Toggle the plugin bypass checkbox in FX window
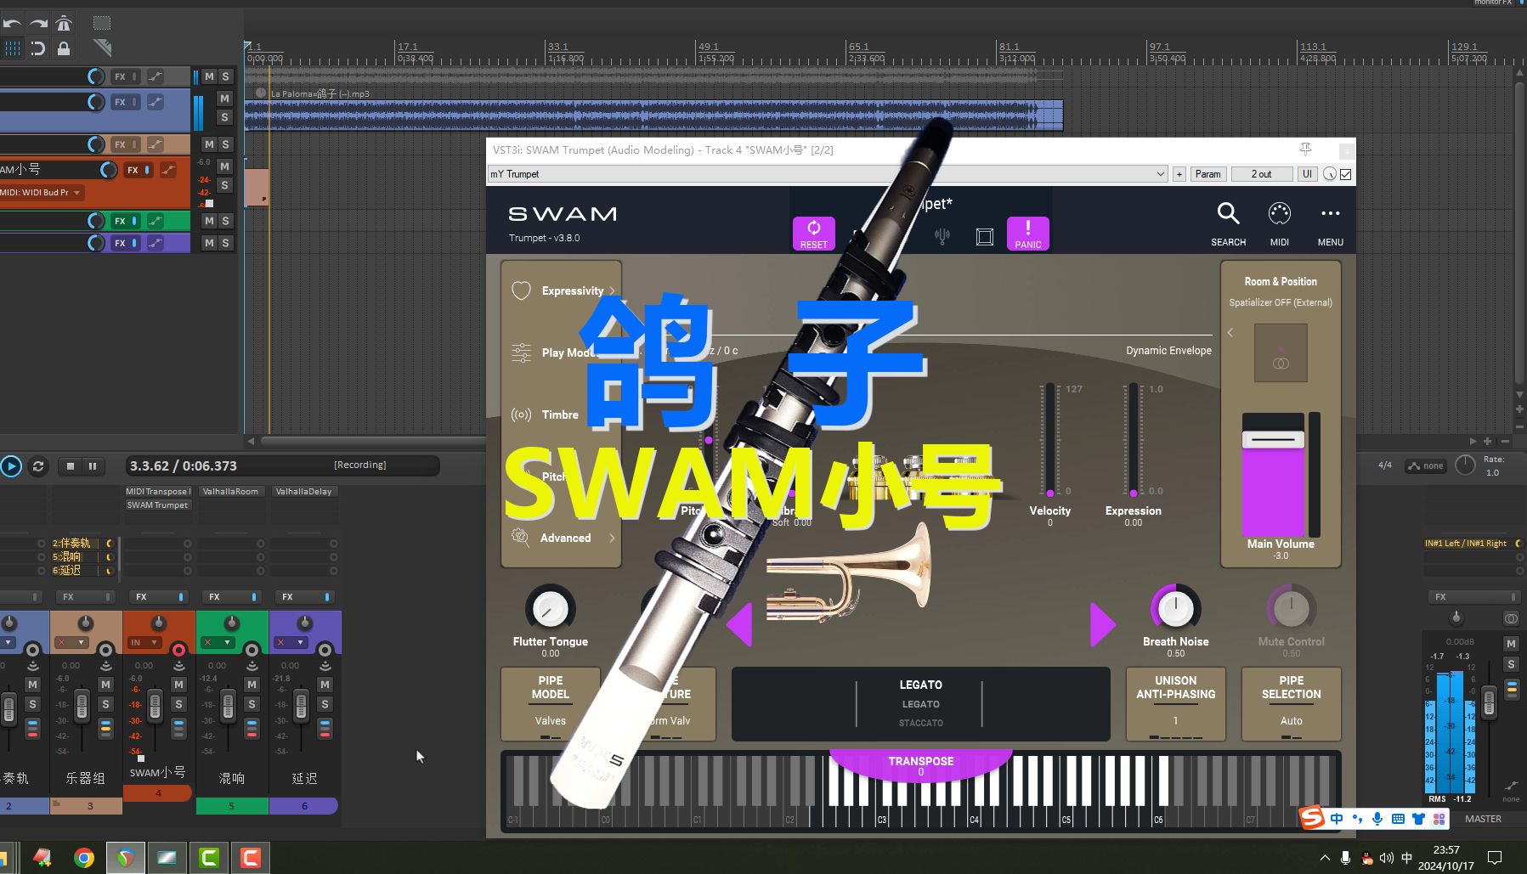The image size is (1527, 874). pos(1346,174)
